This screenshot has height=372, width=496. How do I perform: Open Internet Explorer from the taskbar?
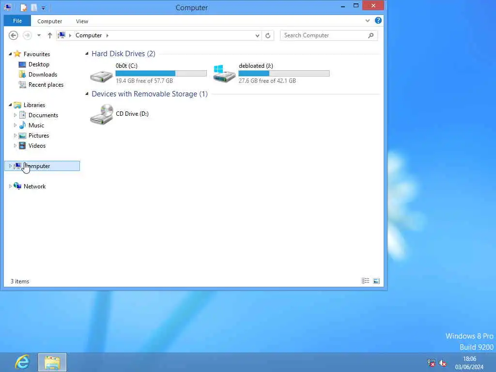(22, 362)
